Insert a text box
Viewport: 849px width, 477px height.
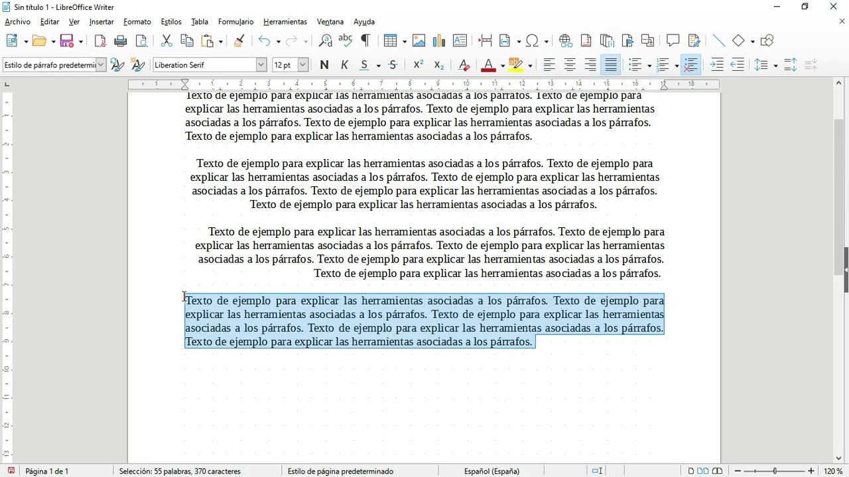[460, 41]
